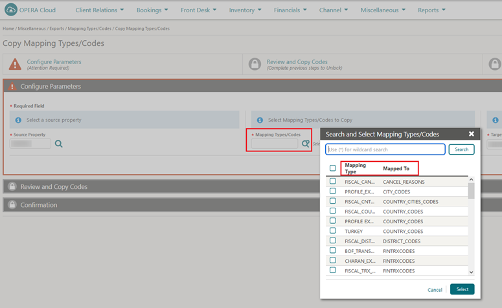Check the PROFILE_EX... CITY_CODES row checkbox

(333, 191)
